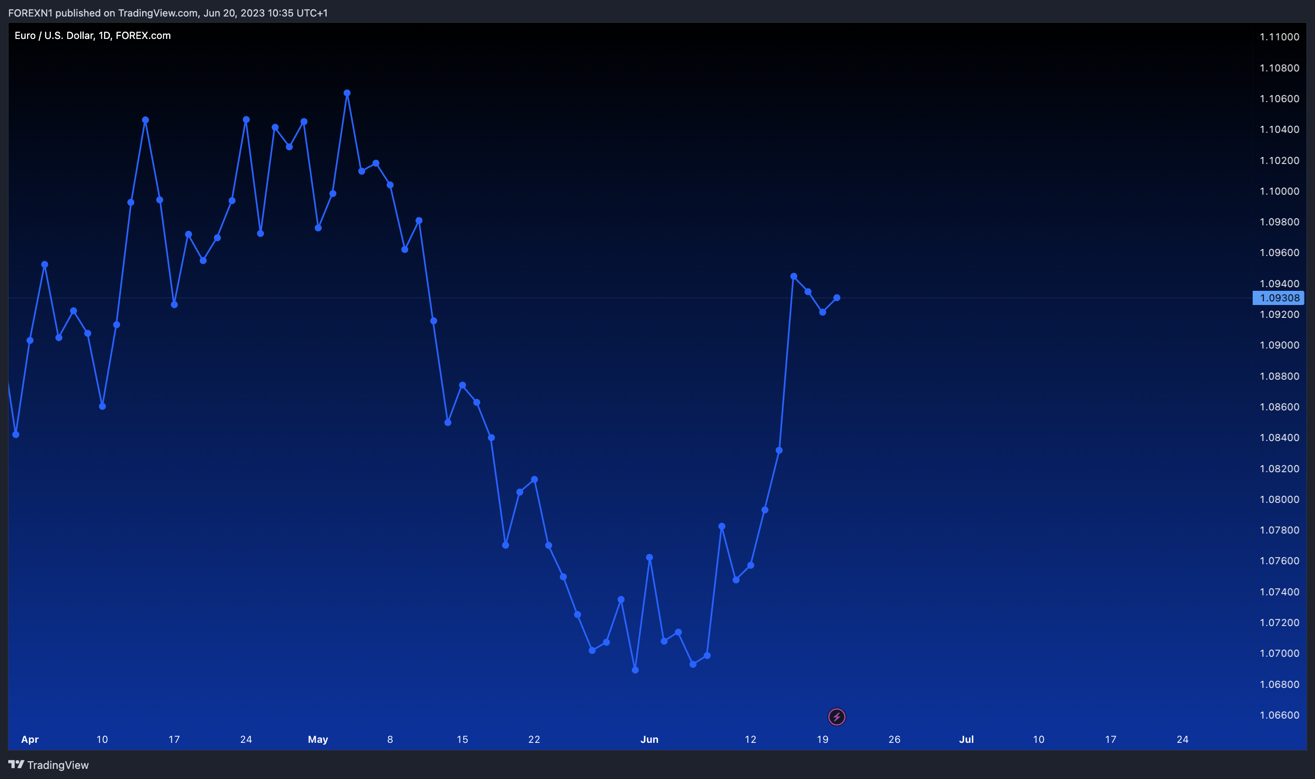Click the 1.06600 price axis label
The height and width of the screenshot is (779, 1315).
1279,715
